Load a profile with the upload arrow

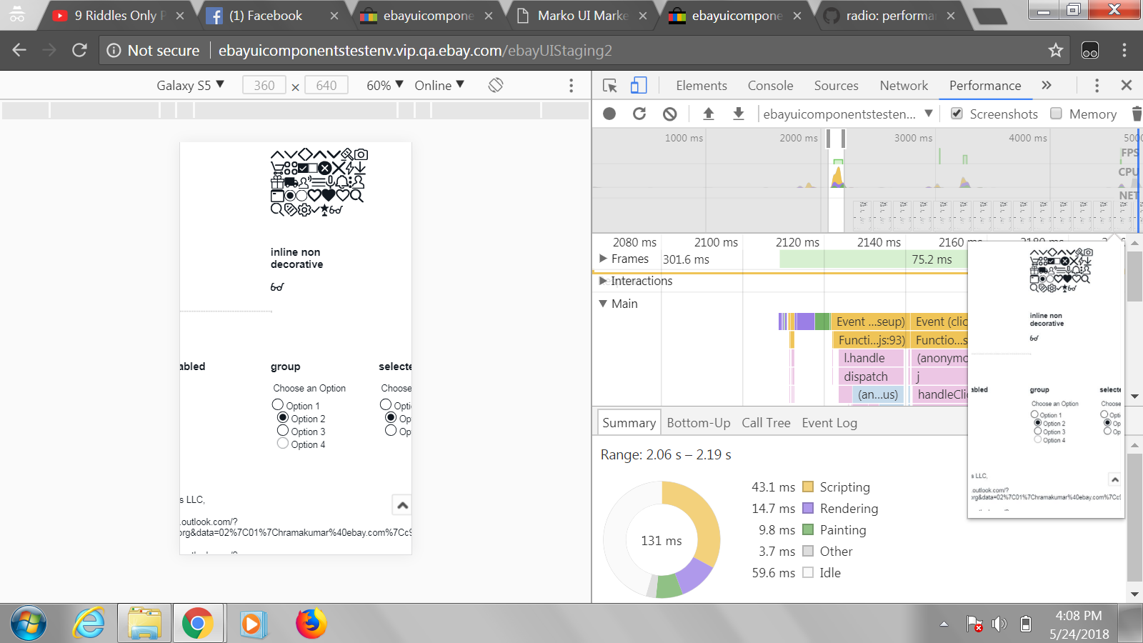709,114
